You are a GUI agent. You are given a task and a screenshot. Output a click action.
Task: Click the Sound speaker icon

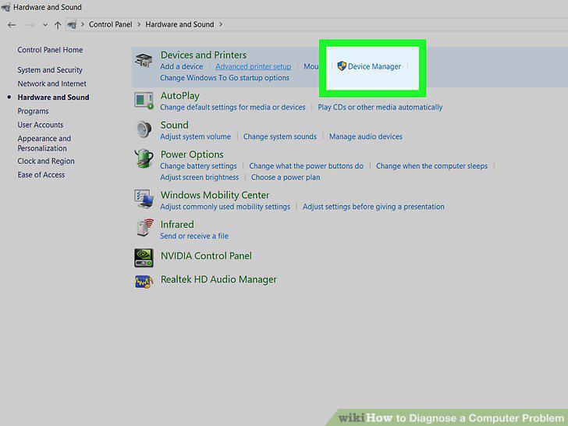144,130
